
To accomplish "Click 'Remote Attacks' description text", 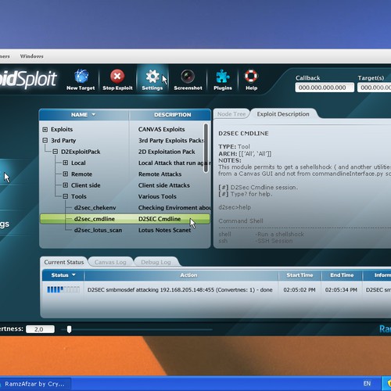I will click(x=160, y=174).
